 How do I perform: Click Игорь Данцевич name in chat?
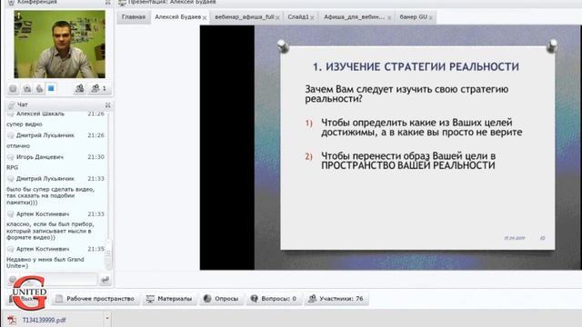coord(40,157)
